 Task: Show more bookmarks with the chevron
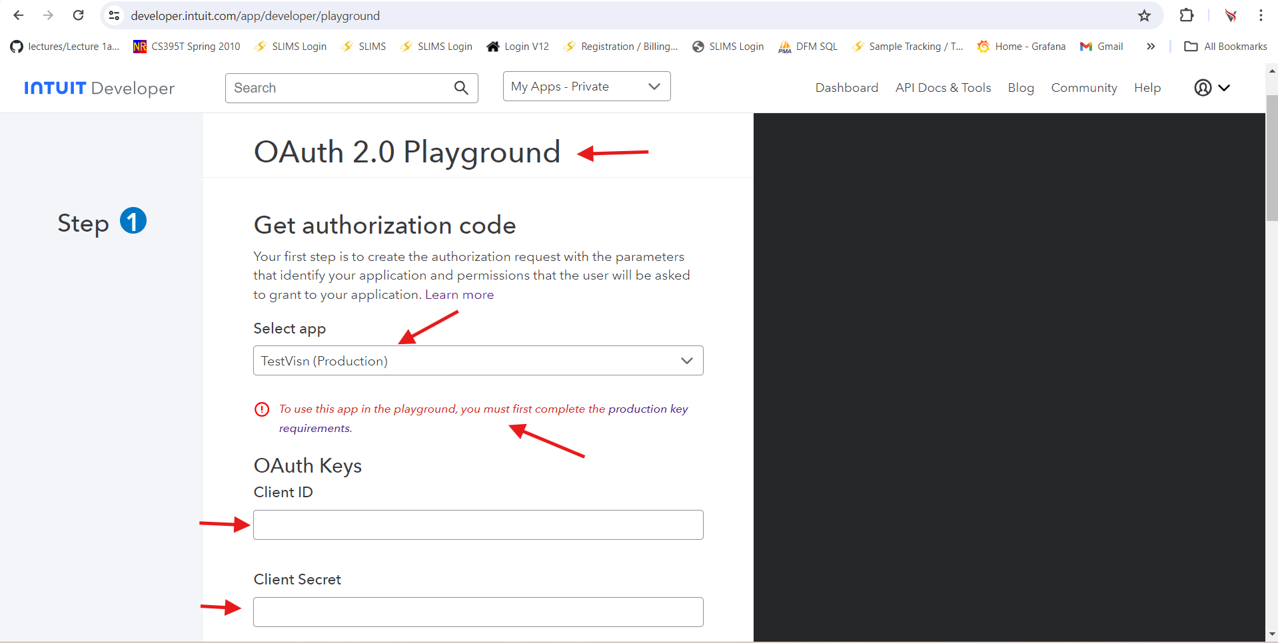coord(1151,47)
